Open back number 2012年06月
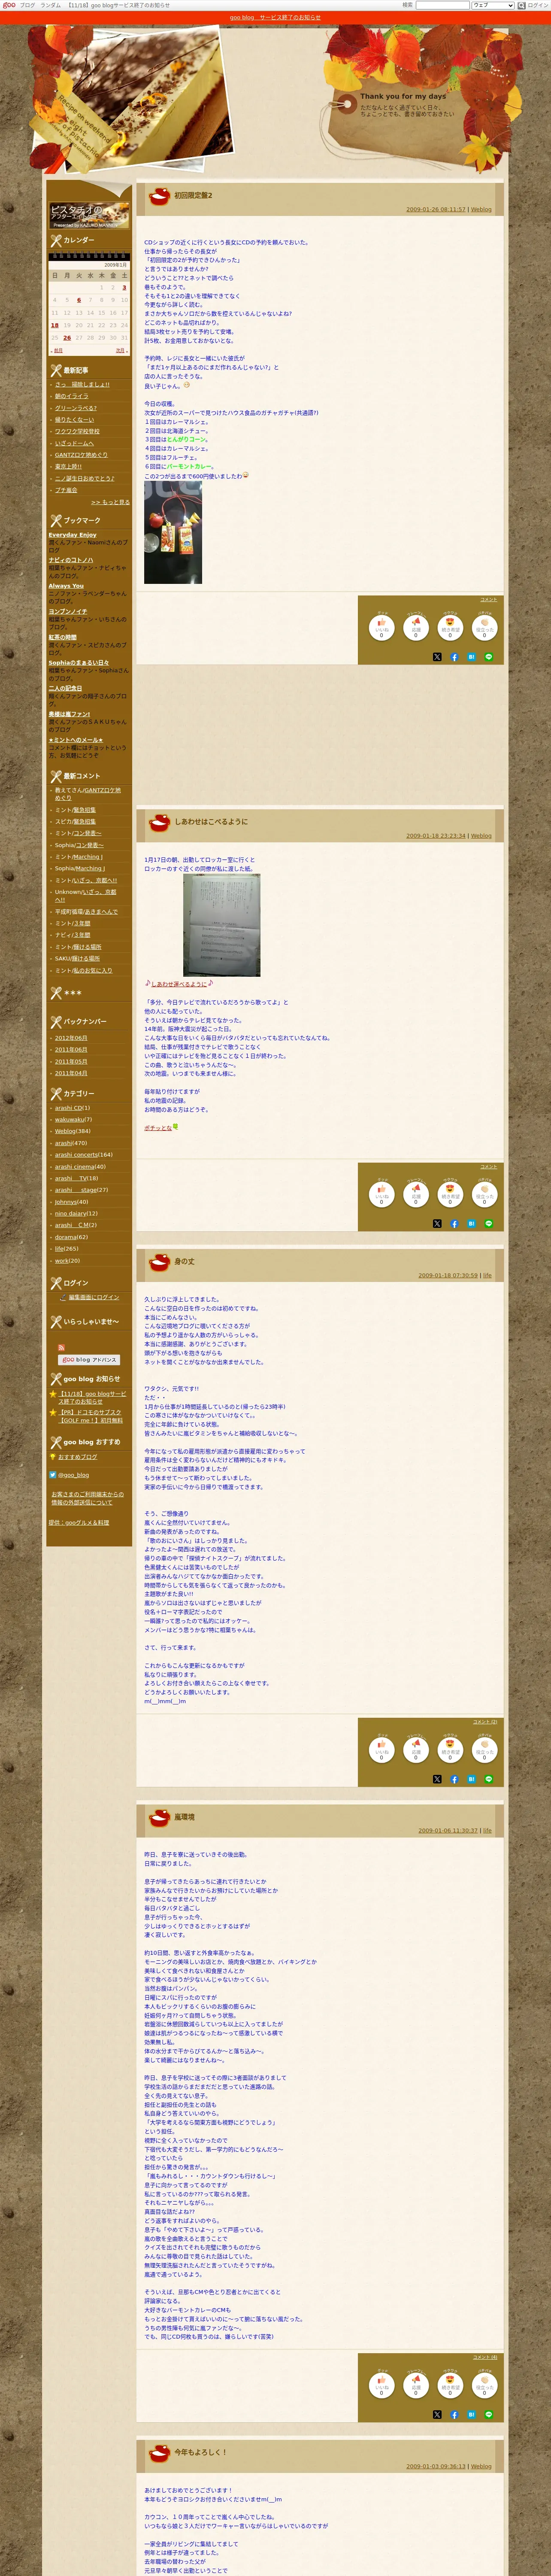Screen dimensions: 551x2576 click(x=71, y=1038)
